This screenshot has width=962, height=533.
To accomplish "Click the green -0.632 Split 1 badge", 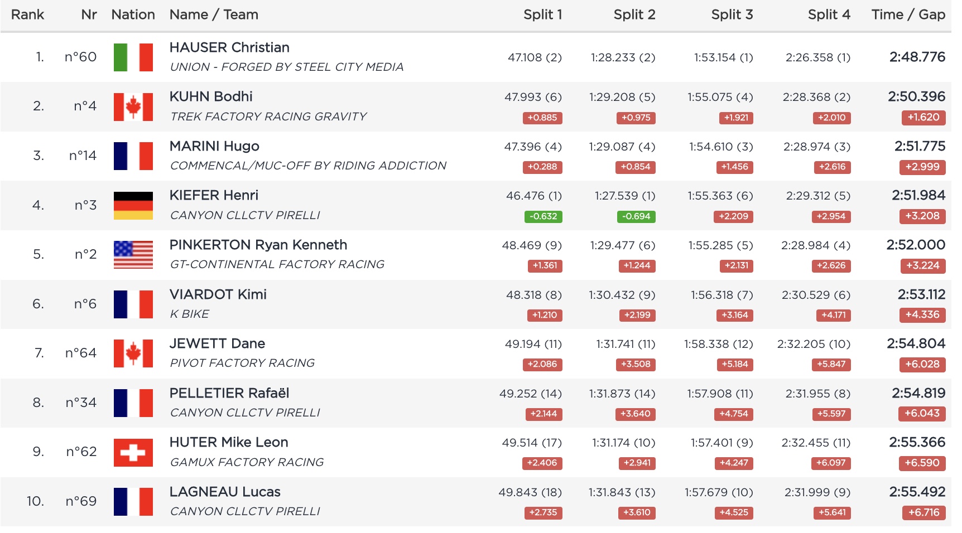I will [x=543, y=216].
